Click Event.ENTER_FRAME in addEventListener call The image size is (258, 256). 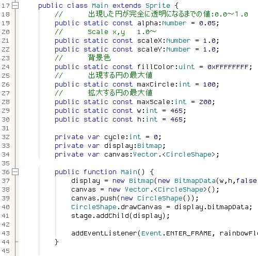tap(176, 233)
